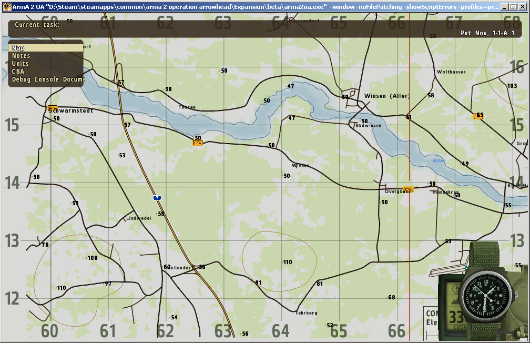
Task: Open the Debug Console Documentation entry
Action: coord(46,79)
